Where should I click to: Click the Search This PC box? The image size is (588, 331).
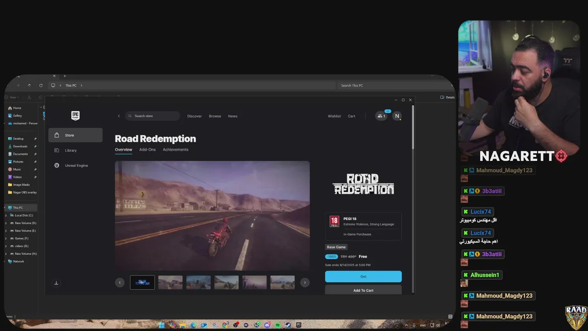tap(395, 86)
